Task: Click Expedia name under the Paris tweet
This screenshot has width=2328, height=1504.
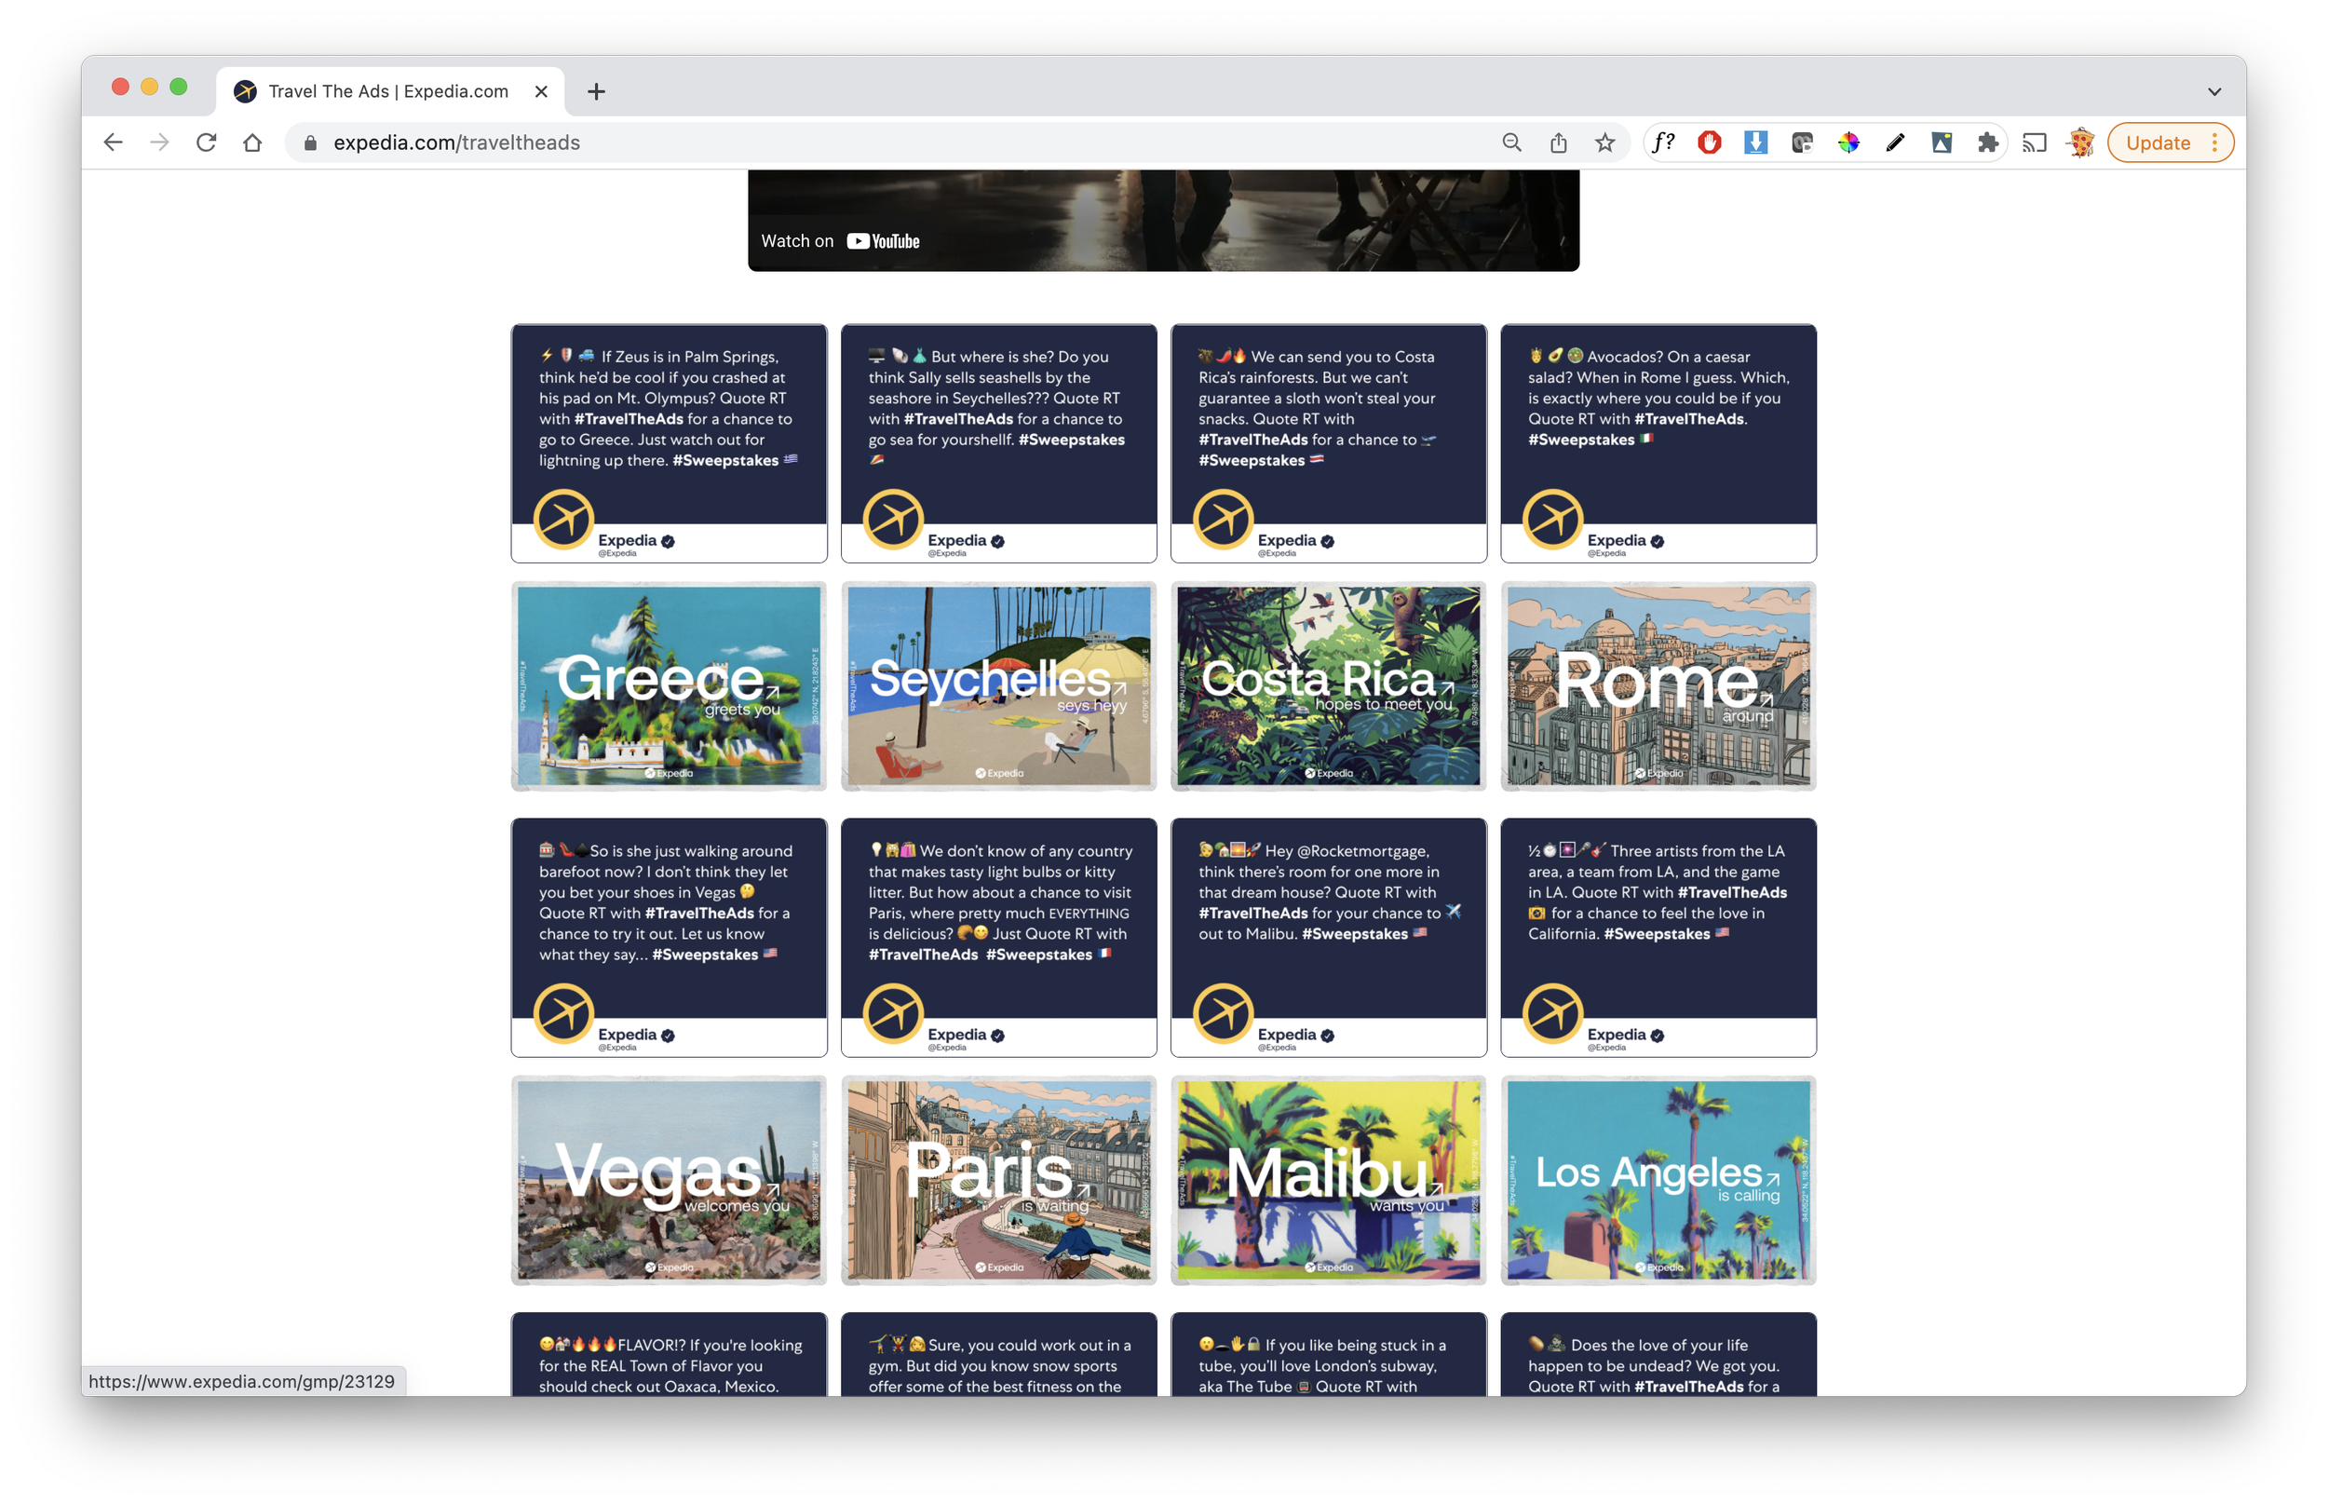Action: point(956,1035)
